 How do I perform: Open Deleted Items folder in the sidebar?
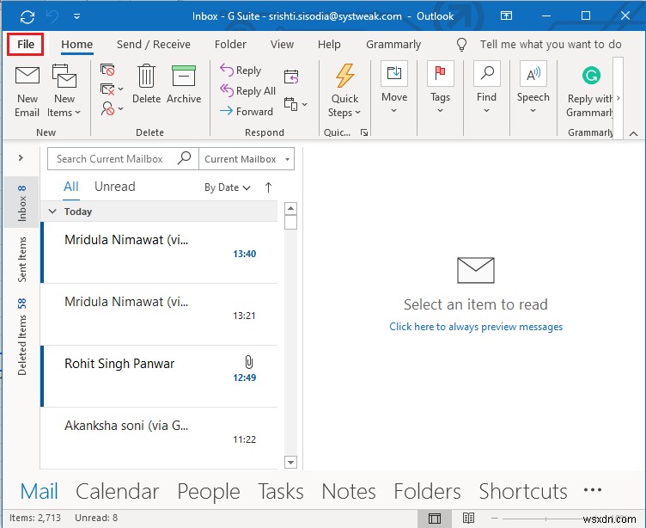(21, 337)
